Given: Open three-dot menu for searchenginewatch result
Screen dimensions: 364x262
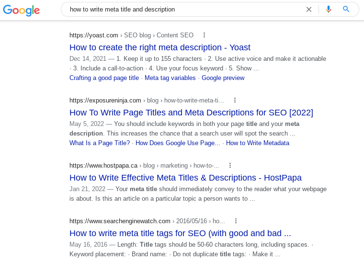Looking at the screenshot, I should [236, 221].
